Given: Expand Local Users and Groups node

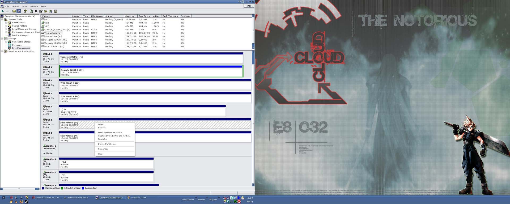Looking at the screenshot, I should [x=6, y=29].
